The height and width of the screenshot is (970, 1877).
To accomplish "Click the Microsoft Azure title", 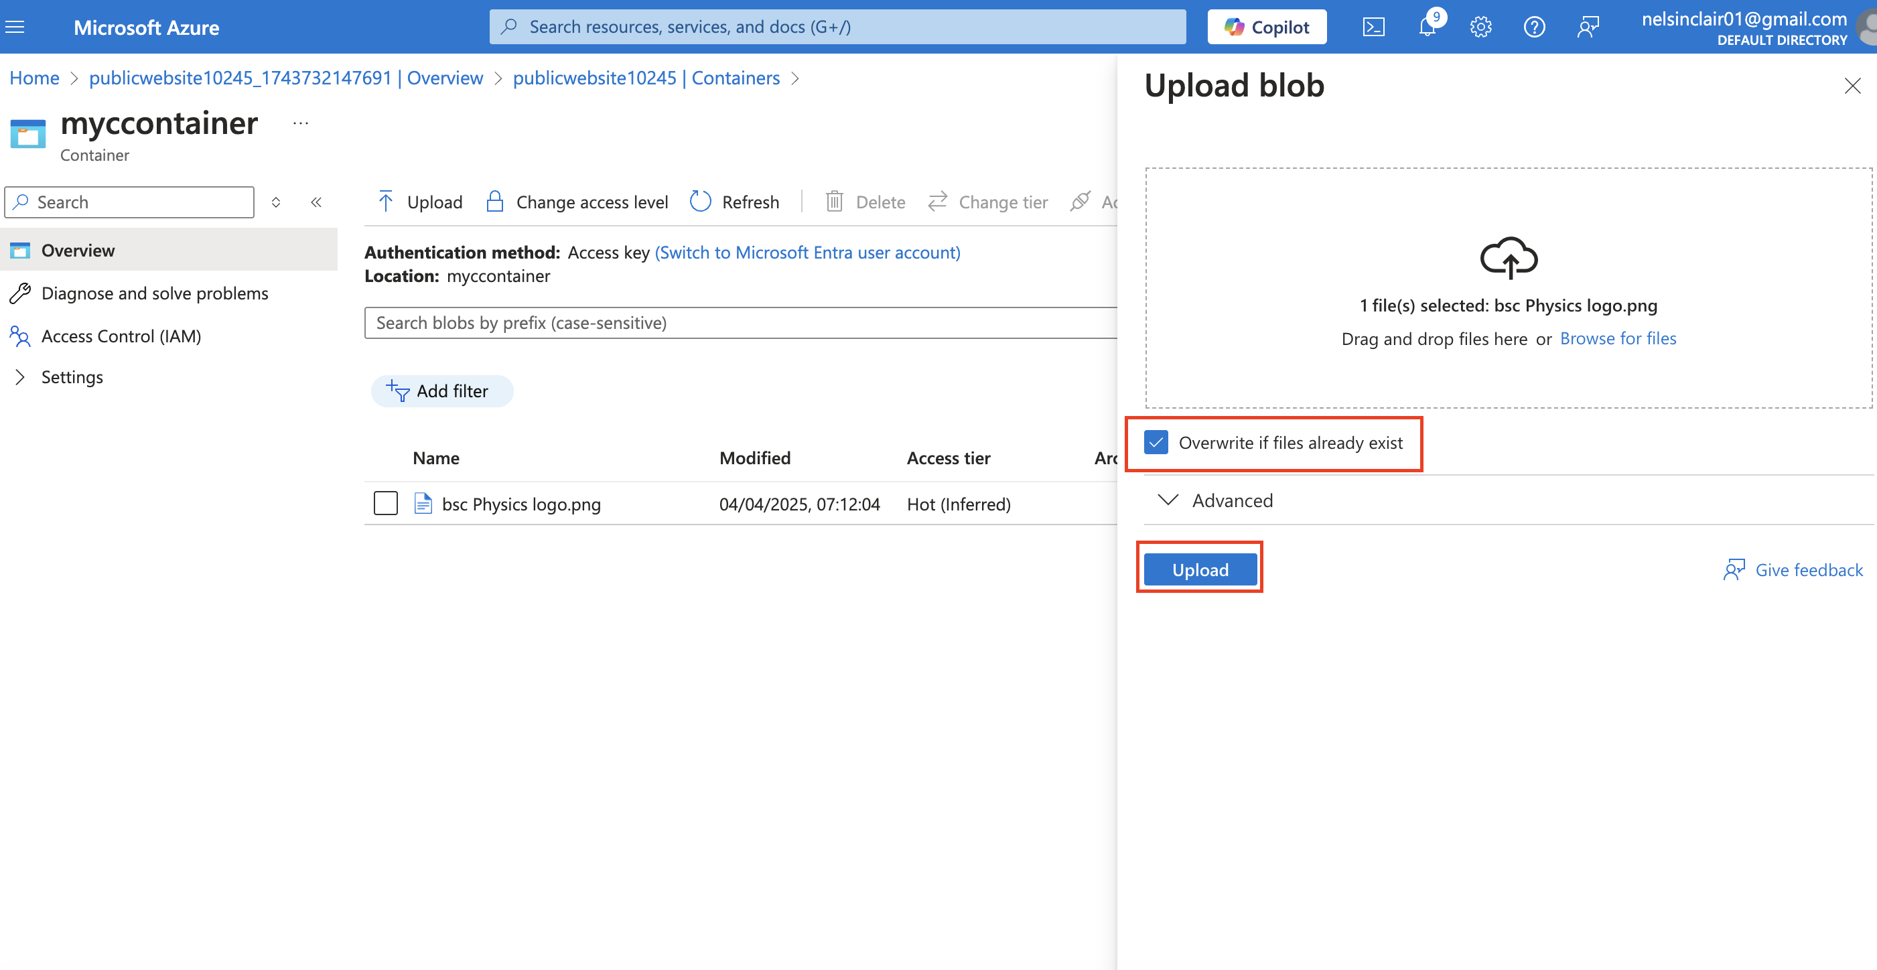I will click(146, 27).
